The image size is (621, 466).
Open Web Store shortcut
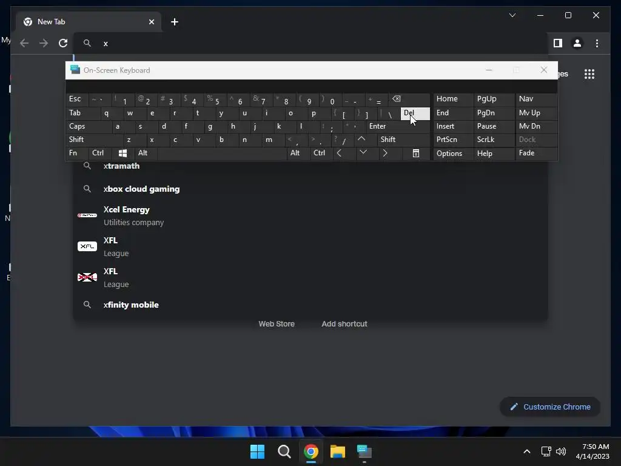(277, 324)
